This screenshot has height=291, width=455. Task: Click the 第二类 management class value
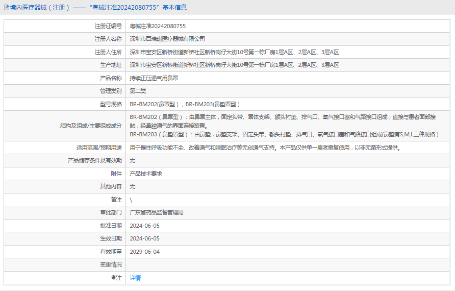tap(138, 91)
